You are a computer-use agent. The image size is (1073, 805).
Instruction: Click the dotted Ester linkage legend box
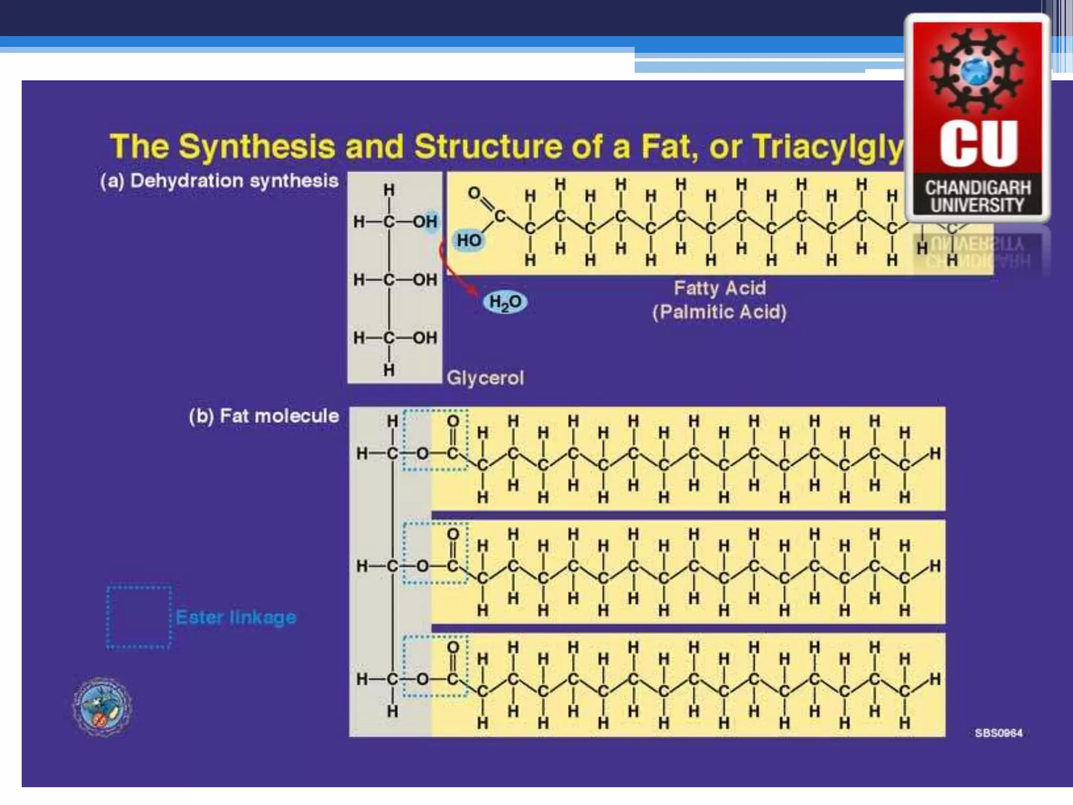point(139,617)
